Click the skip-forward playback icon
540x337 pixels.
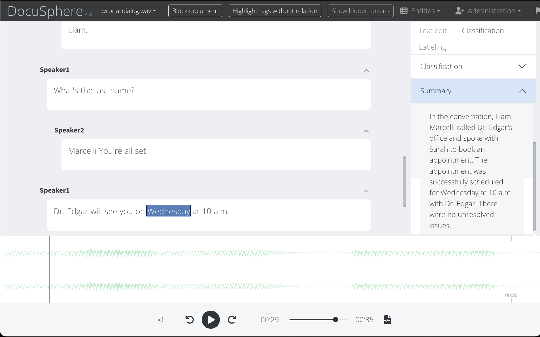232,319
